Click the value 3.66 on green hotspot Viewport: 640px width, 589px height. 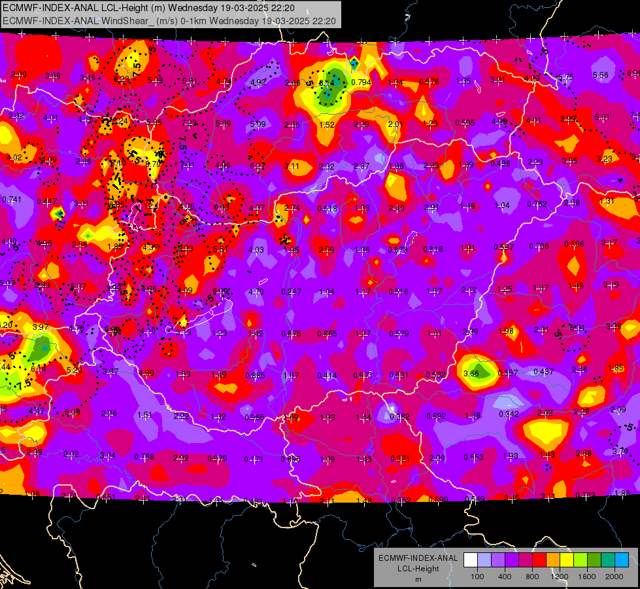(471, 373)
